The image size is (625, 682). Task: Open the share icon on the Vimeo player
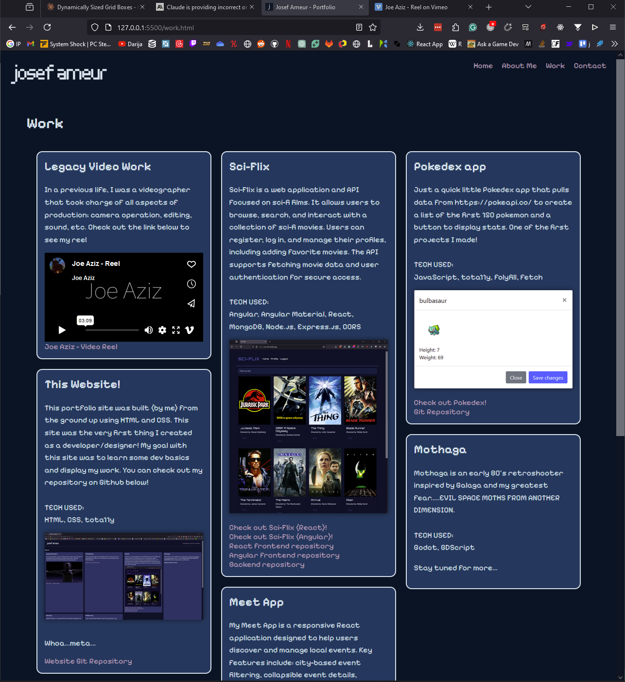191,303
